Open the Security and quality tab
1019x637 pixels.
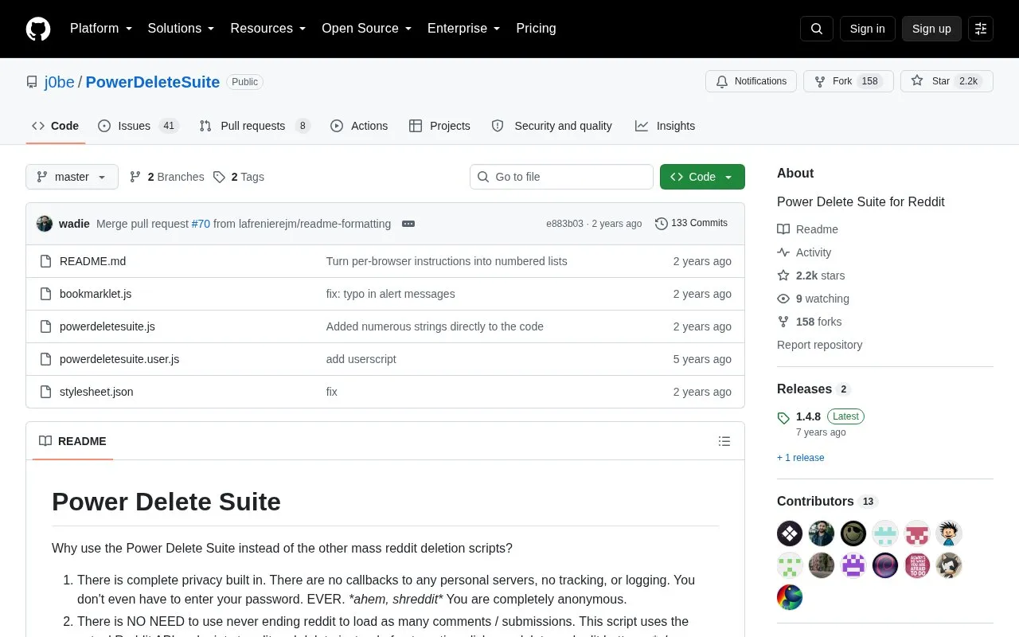tap(552, 126)
